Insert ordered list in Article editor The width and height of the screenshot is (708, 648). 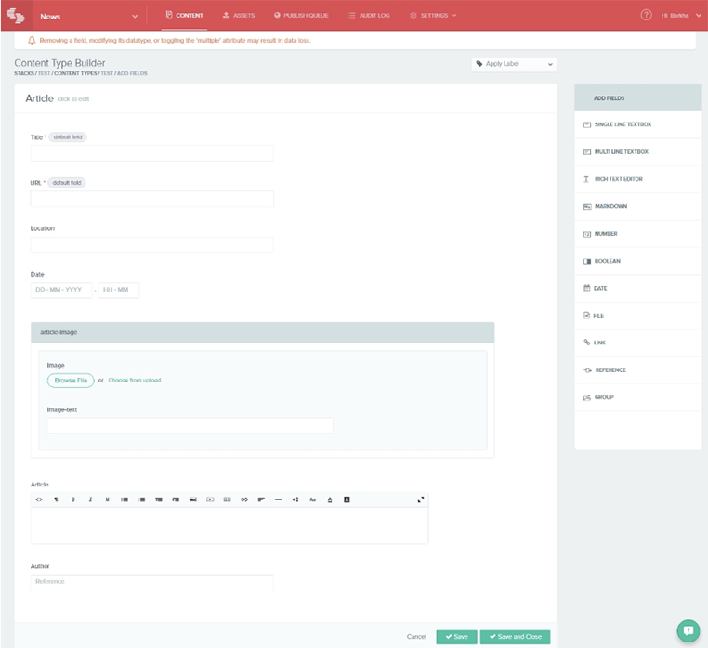click(x=142, y=499)
